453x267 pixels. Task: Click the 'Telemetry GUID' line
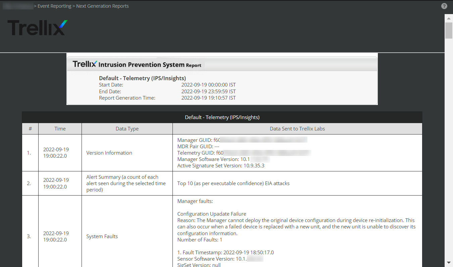click(244, 153)
